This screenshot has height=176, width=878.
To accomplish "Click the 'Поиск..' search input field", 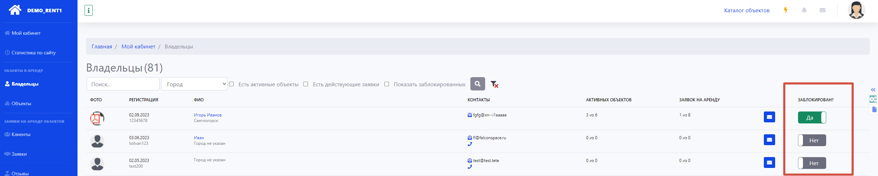I will pos(123,84).
